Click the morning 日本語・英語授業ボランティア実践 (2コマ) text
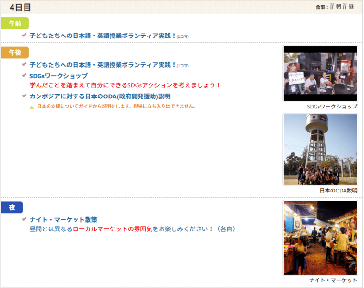This screenshot has width=364, height=288. (103, 36)
